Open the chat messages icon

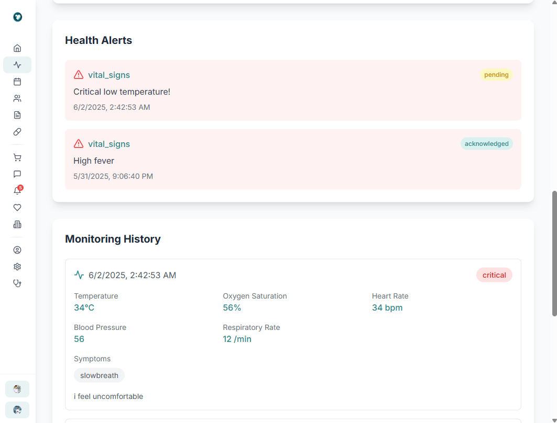click(x=17, y=174)
